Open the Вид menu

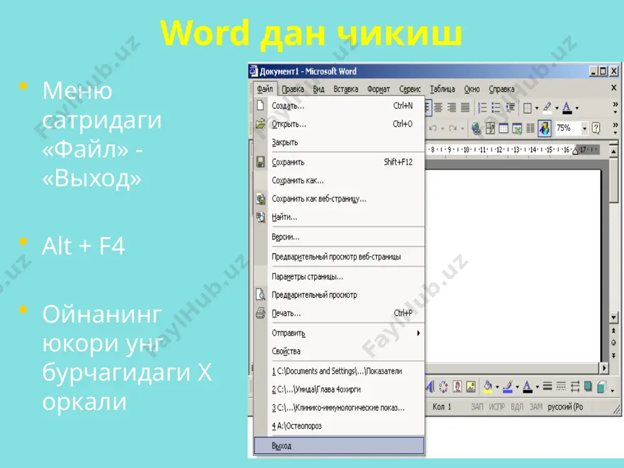click(x=319, y=89)
